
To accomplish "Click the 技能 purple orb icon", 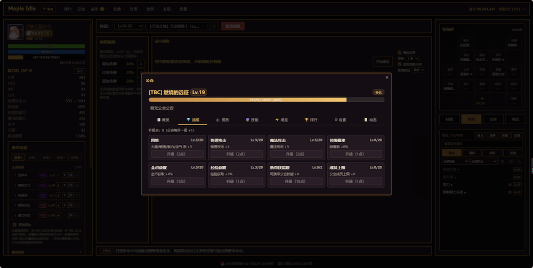I will pyautogui.click(x=247, y=120).
